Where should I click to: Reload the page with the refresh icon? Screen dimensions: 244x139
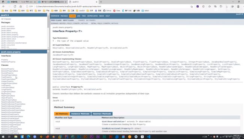(15, 6)
